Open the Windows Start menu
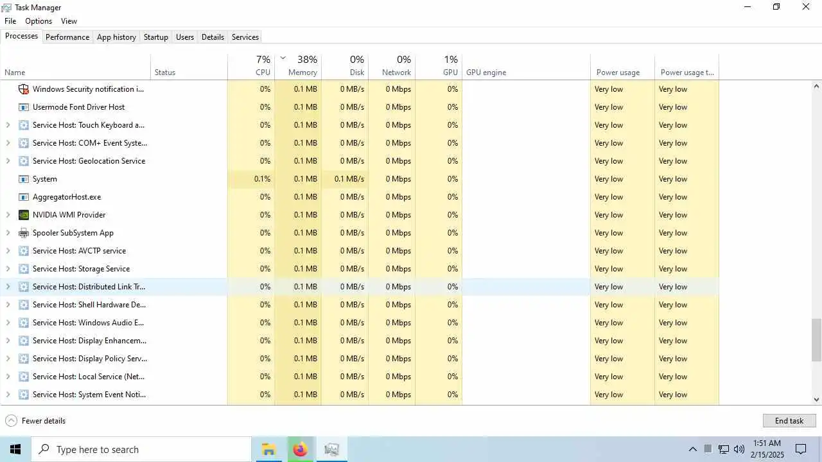This screenshot has width=822, height=462. pos(15,449)
